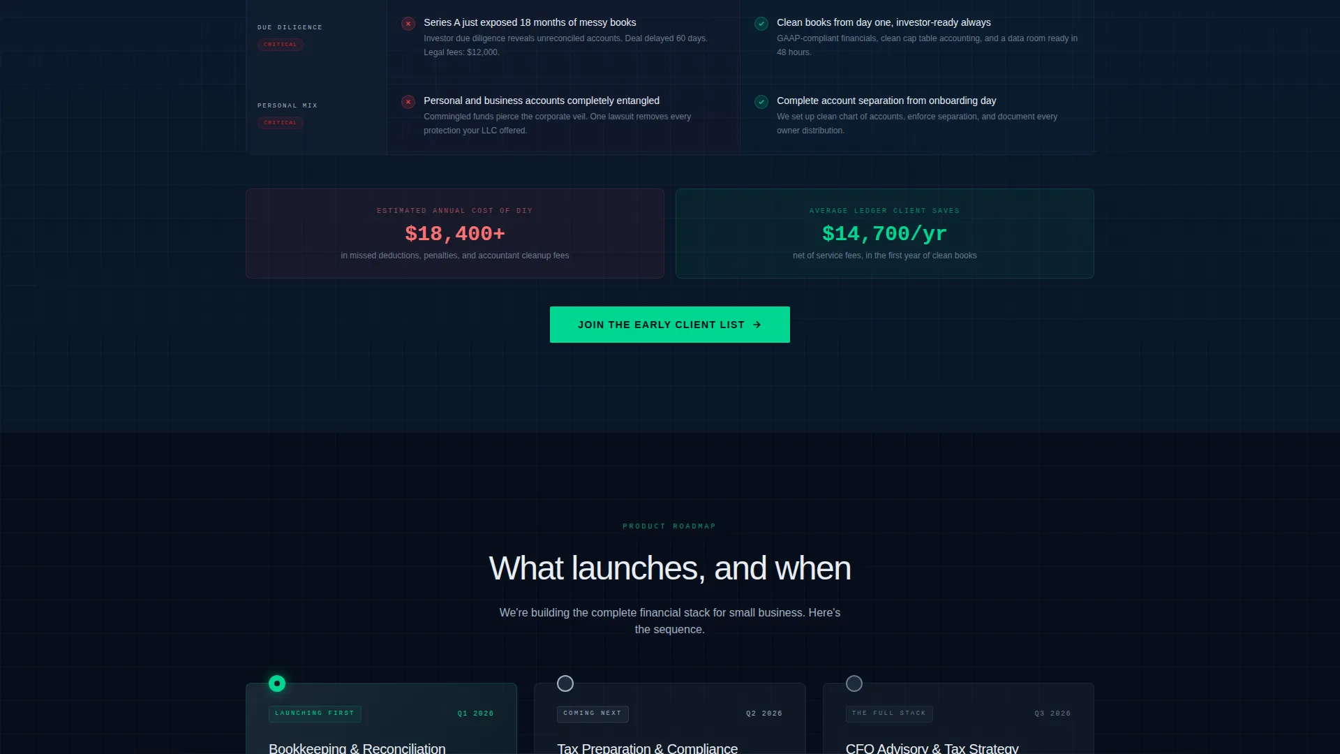The width and height of the screenshot is (1340, 754).
Task: Click the We set up clean chart description
Action: [x=917, y=124]
